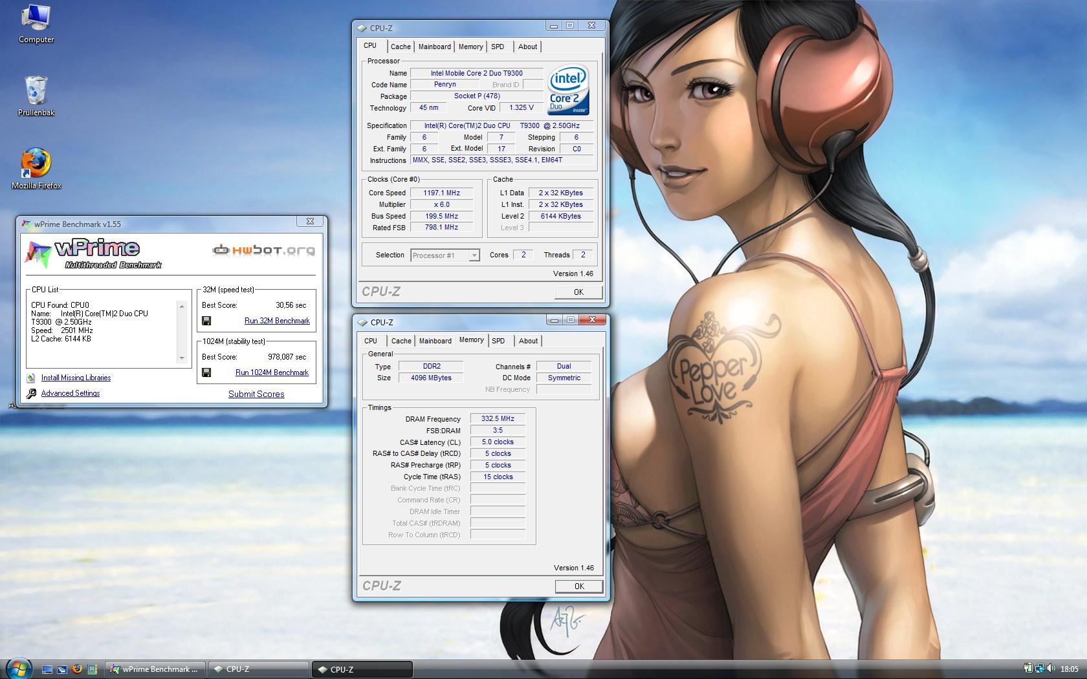
Task: Select the Memory tab in lower CPU-Z
Action: (471, 340)
